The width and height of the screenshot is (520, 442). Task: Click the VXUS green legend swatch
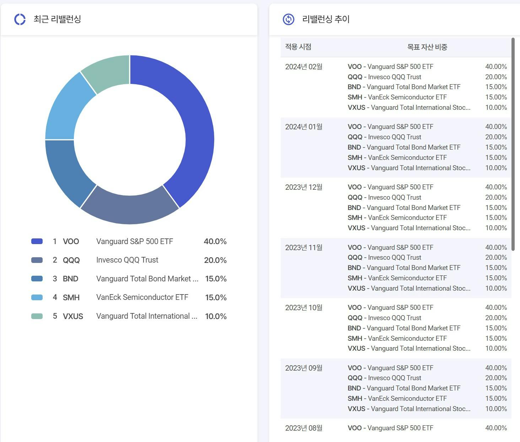[x=37, y=316]
